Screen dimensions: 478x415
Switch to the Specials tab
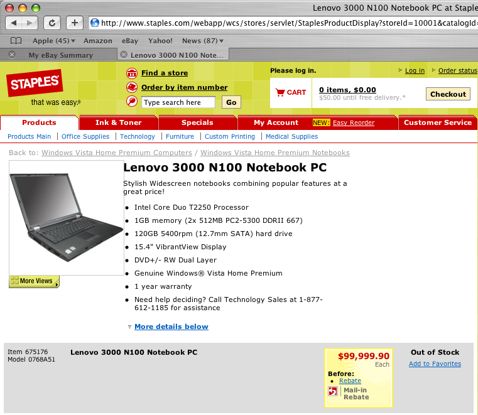tap(197, 122)
